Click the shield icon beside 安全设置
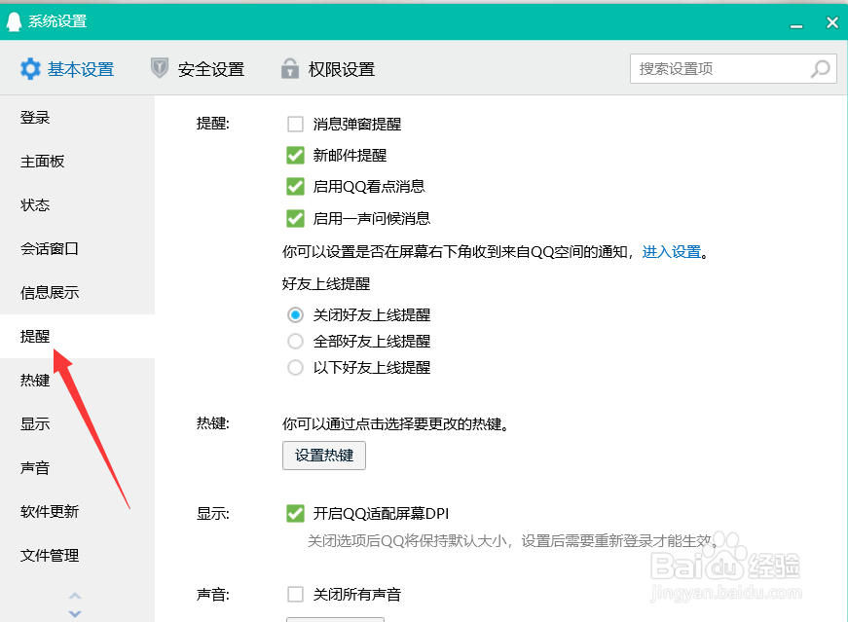This screenshot has height=622, width=848. [159, 68]
